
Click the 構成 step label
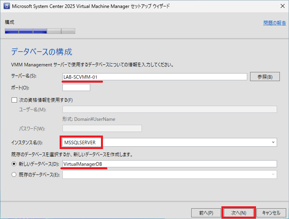[x=10, y=22]
